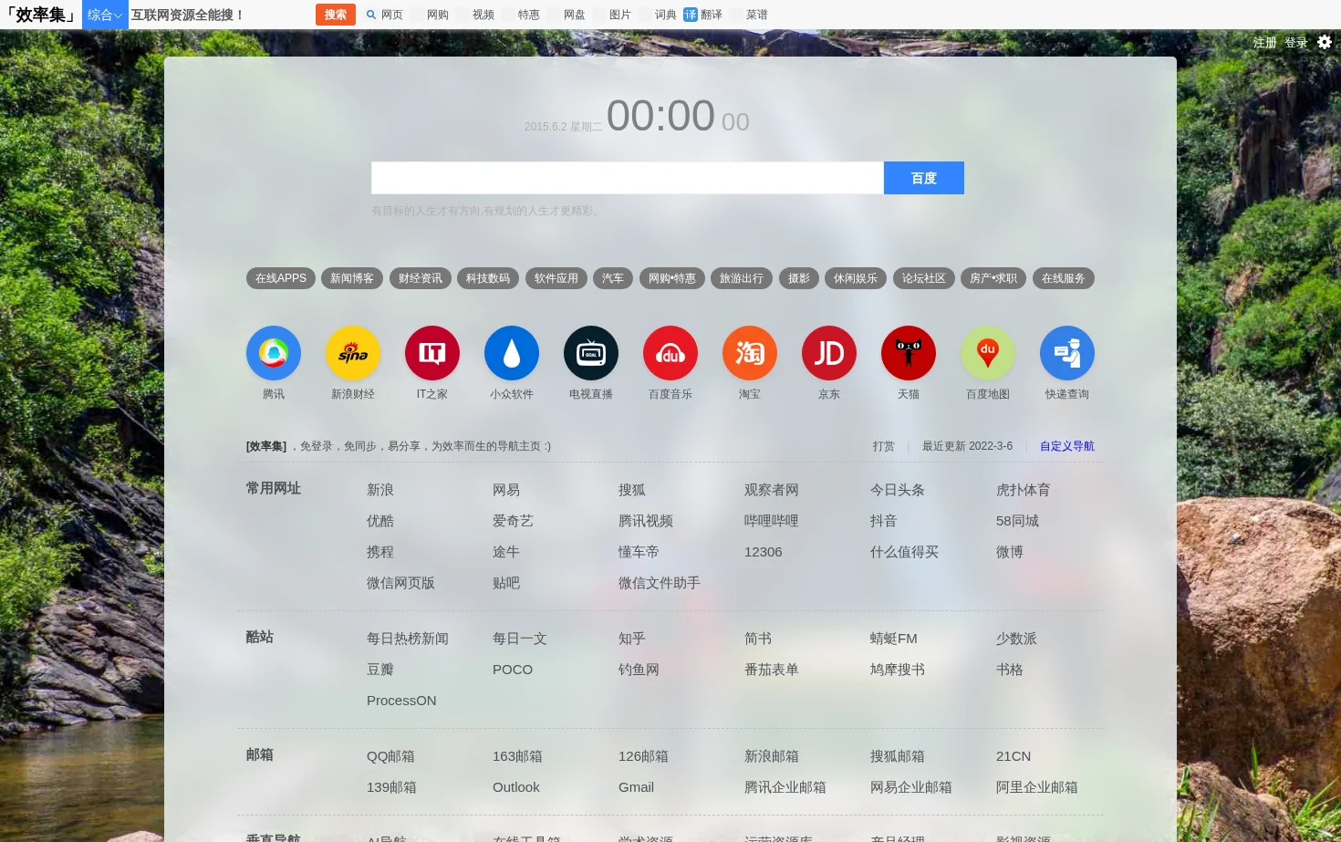Open the 21CN mail link
Screen dimensions: 1341x842
(x=1014, y=756)
